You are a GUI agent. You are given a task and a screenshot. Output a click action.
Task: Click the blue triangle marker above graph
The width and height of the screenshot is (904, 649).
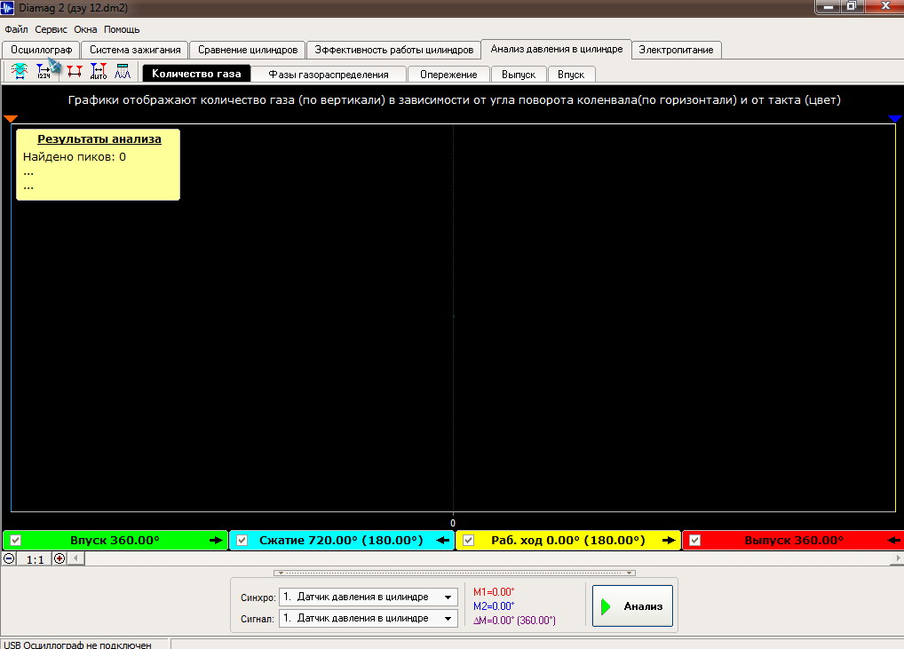(895, 118)
